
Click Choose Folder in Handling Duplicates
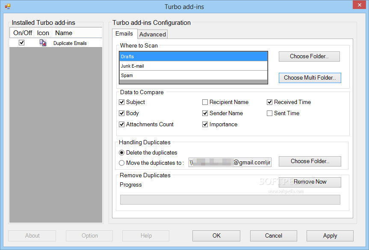310,161
